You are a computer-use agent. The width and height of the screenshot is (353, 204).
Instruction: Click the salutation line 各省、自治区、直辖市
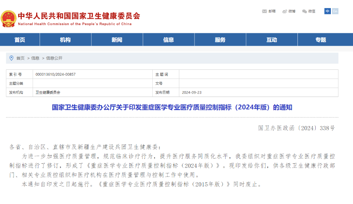click(85, 147)
